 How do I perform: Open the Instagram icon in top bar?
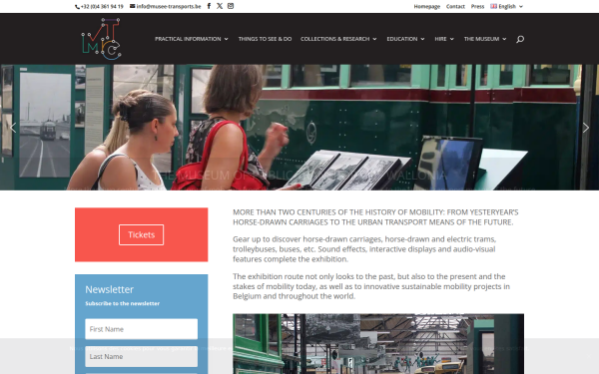point(231,6)
